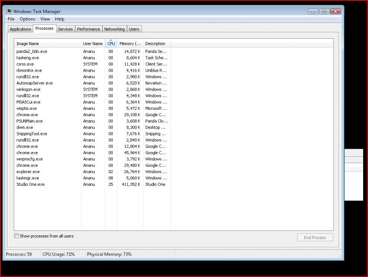368x277 pixels.
Task: Sort by the Image Name column
Action: tap(48, 44)
